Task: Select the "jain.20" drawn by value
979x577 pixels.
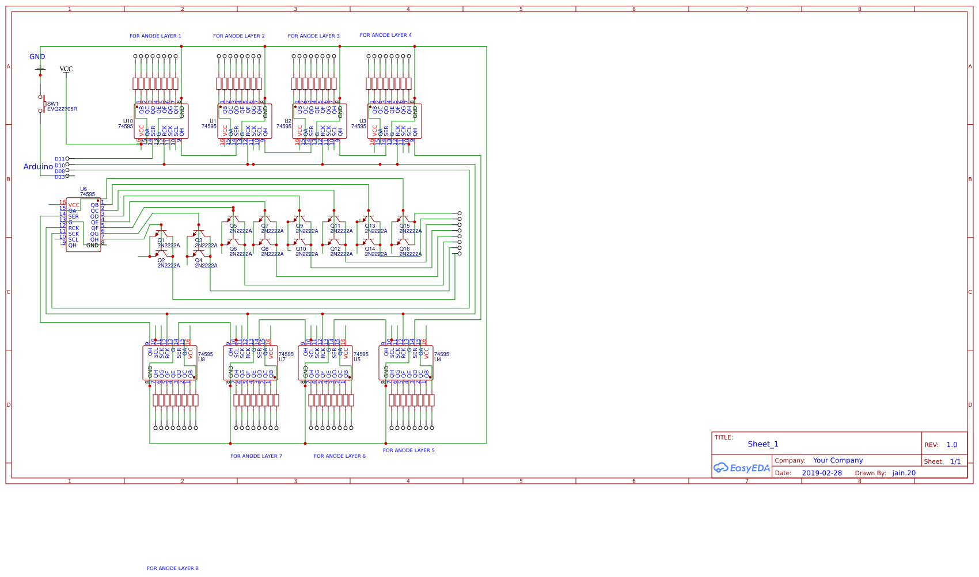Action: pyautogui.click(x=904, y=473)
